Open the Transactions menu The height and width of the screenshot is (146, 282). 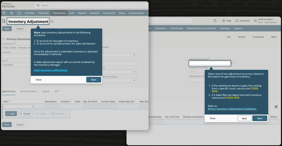click(x=59, y=13)
